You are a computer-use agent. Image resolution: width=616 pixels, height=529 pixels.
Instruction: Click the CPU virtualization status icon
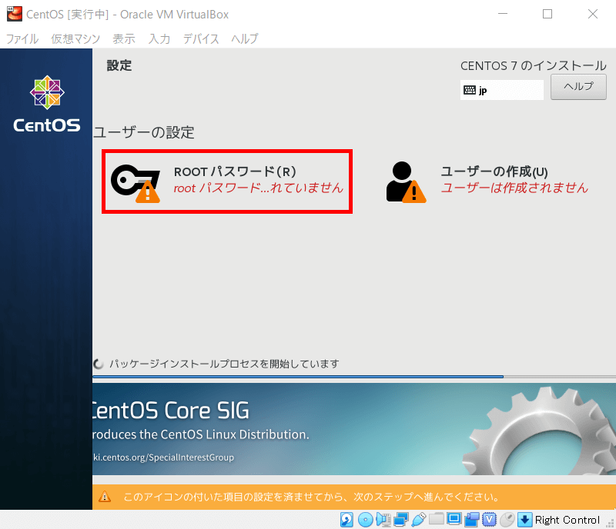pyautogui.click(x=490, y=520)
